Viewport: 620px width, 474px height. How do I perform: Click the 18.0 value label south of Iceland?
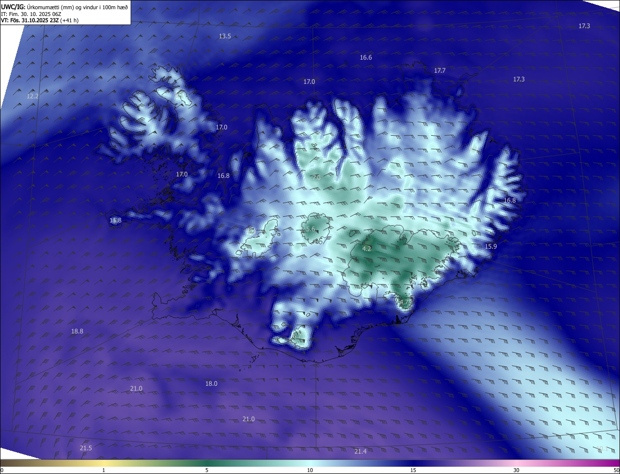[211, 383]
